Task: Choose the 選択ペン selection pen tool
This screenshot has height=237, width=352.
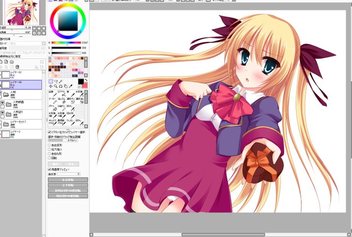Action: pos(70,100)
